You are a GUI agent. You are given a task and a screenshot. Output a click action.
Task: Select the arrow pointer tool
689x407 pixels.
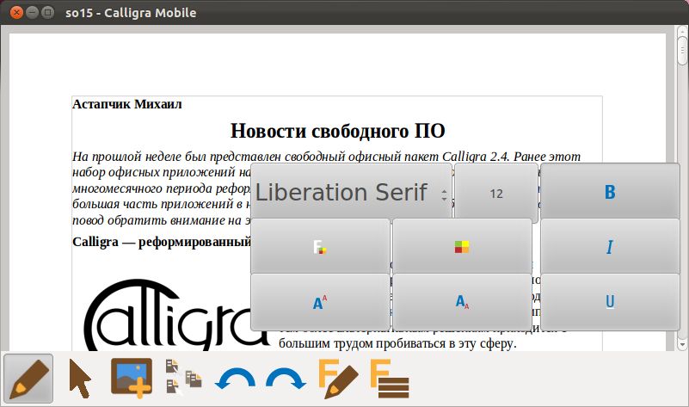click(x=80, y=379)
